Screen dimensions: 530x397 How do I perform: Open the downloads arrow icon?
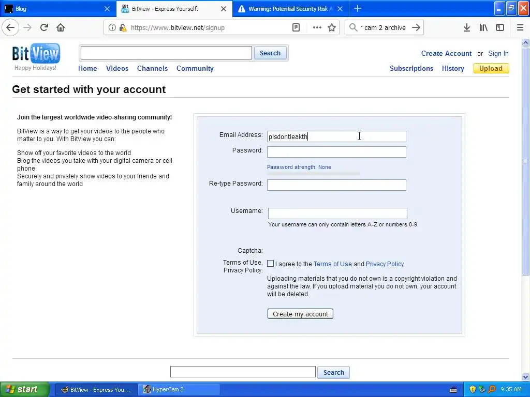467,28
